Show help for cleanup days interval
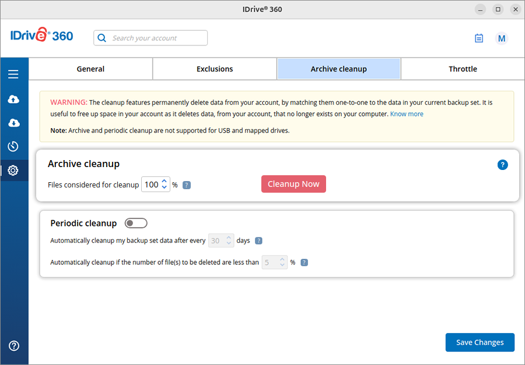 click(x=258, y=240)
